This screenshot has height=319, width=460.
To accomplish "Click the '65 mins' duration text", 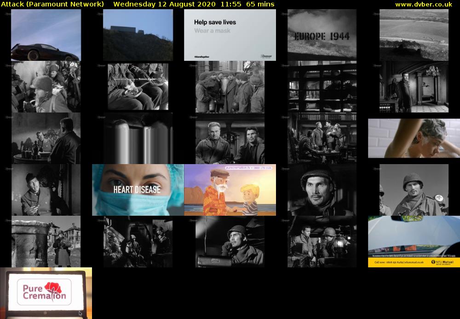I will click(260, 4).
